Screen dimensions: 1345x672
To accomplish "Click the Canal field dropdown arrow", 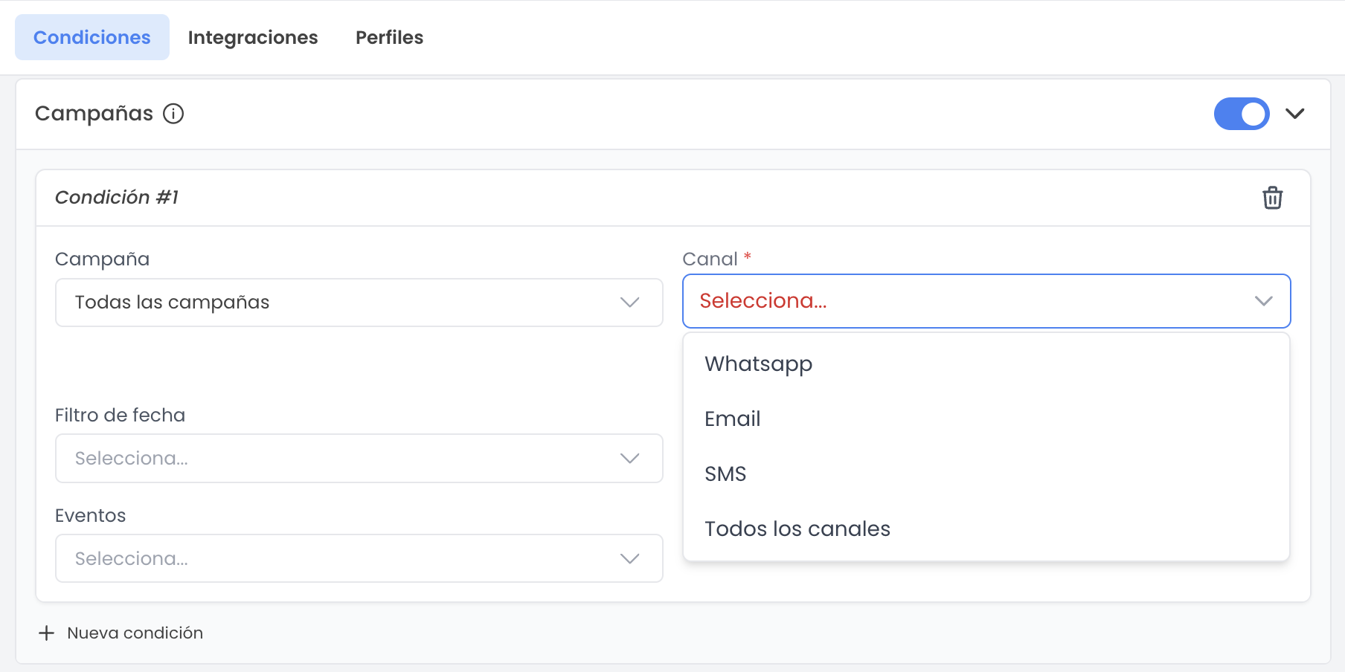I will tap(1262, 301).
